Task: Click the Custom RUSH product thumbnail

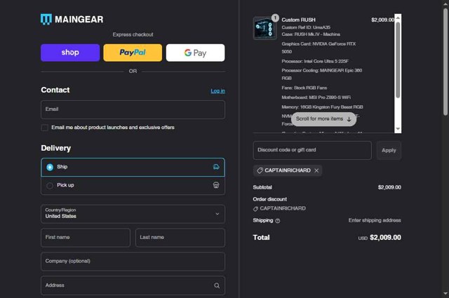Action: coord(265,28)
